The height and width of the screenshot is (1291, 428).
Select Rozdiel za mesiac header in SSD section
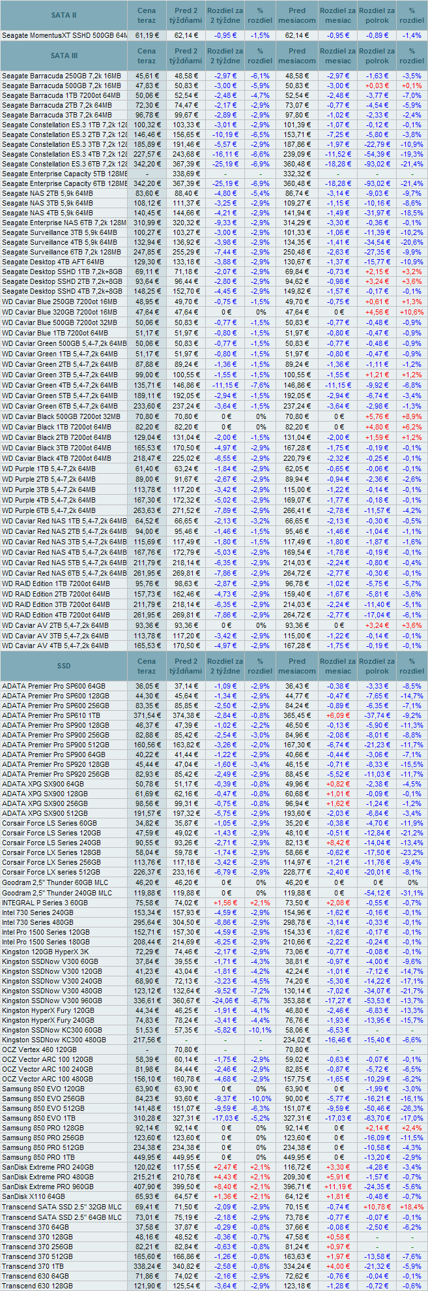coord(337,666)
